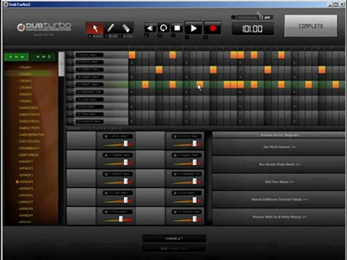Click the kit list scrollbar thumb

[x=61, y=64]
